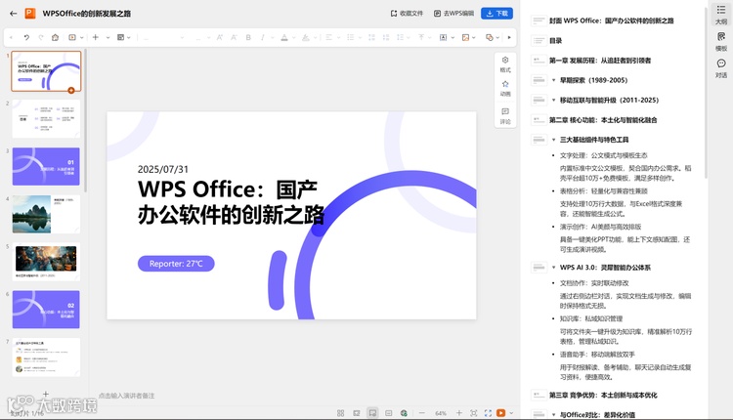The height and width of the screenshot is (420, 733).
Task: Click the reading view icon in status bar
Action: (x=356, y=413)
